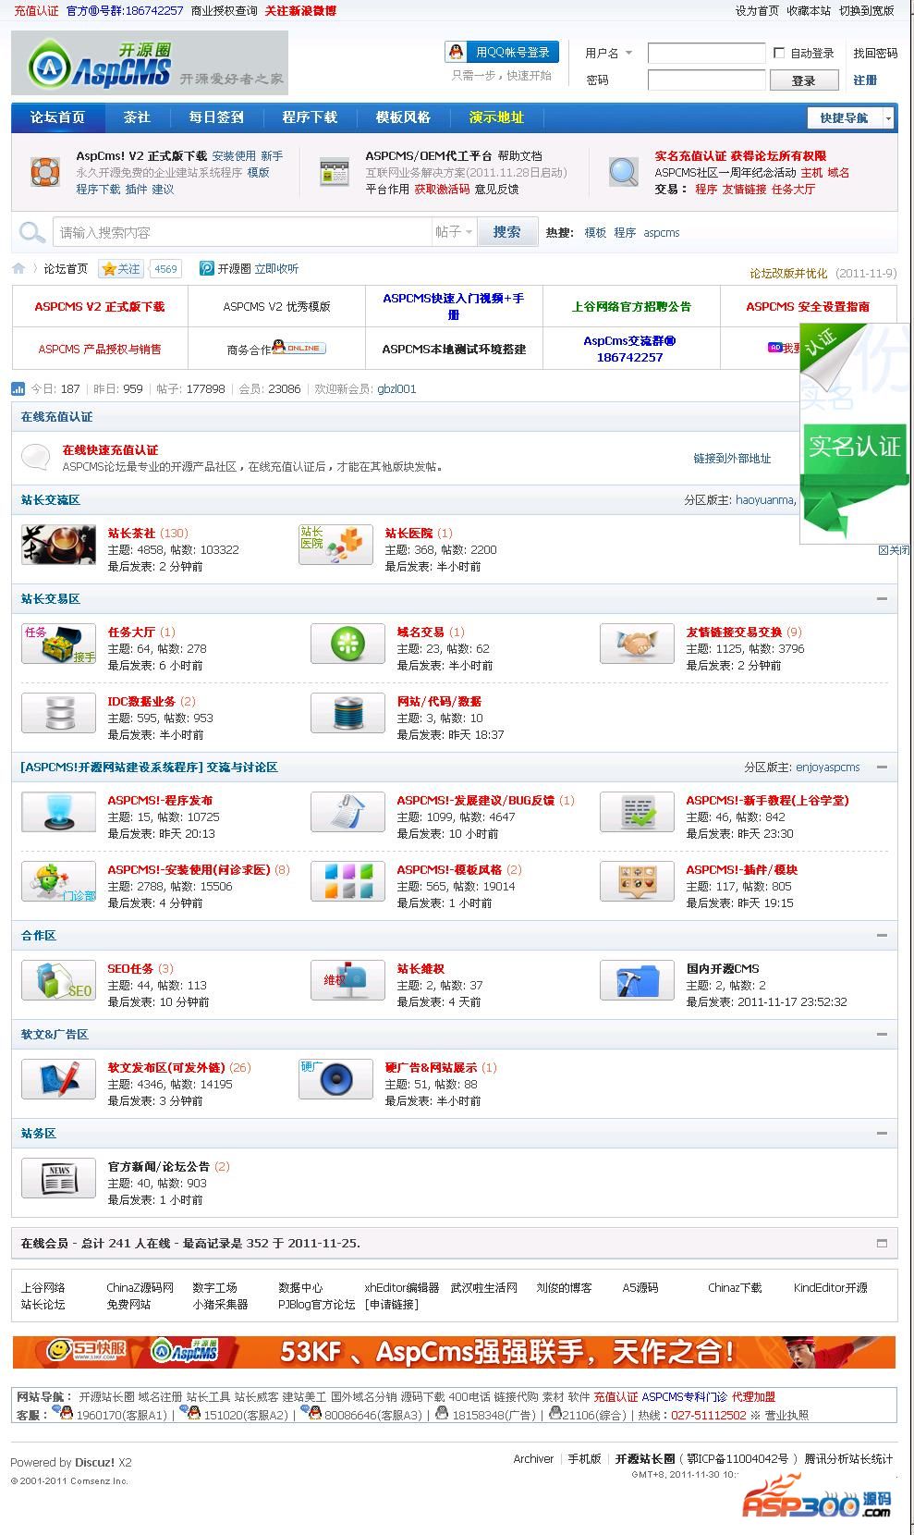Open the 快捷导航 dropdown

click(850, 117)
